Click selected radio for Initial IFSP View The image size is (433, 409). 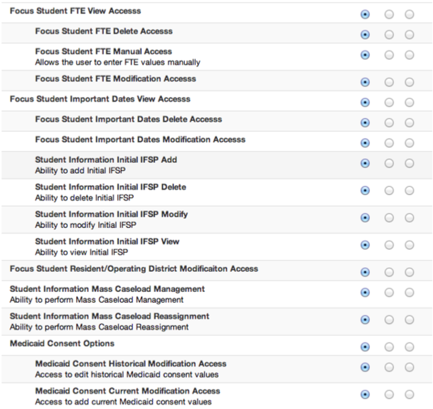[x=365, y=245]
